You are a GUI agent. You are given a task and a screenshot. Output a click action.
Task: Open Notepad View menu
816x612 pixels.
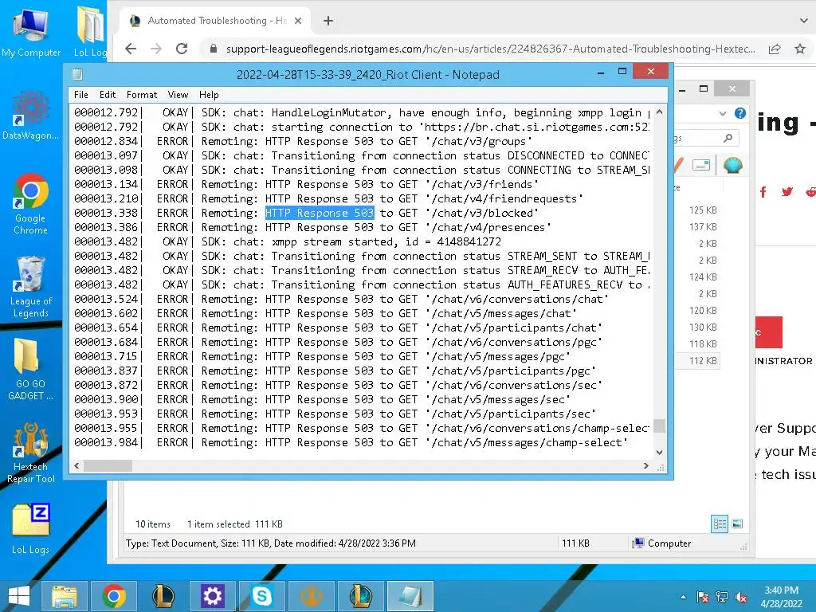pos(178,95)
